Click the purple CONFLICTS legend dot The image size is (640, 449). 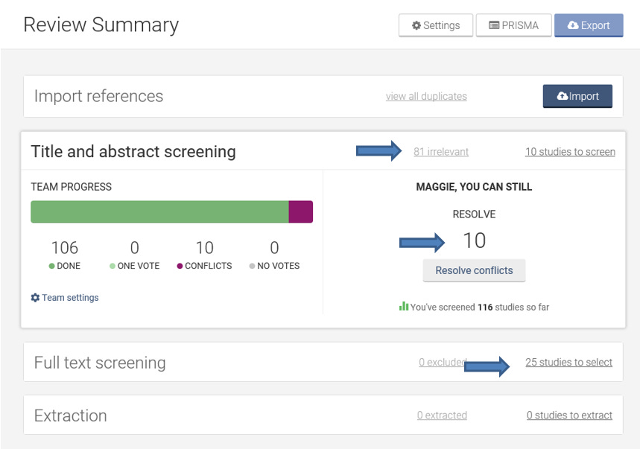[179, 265]
